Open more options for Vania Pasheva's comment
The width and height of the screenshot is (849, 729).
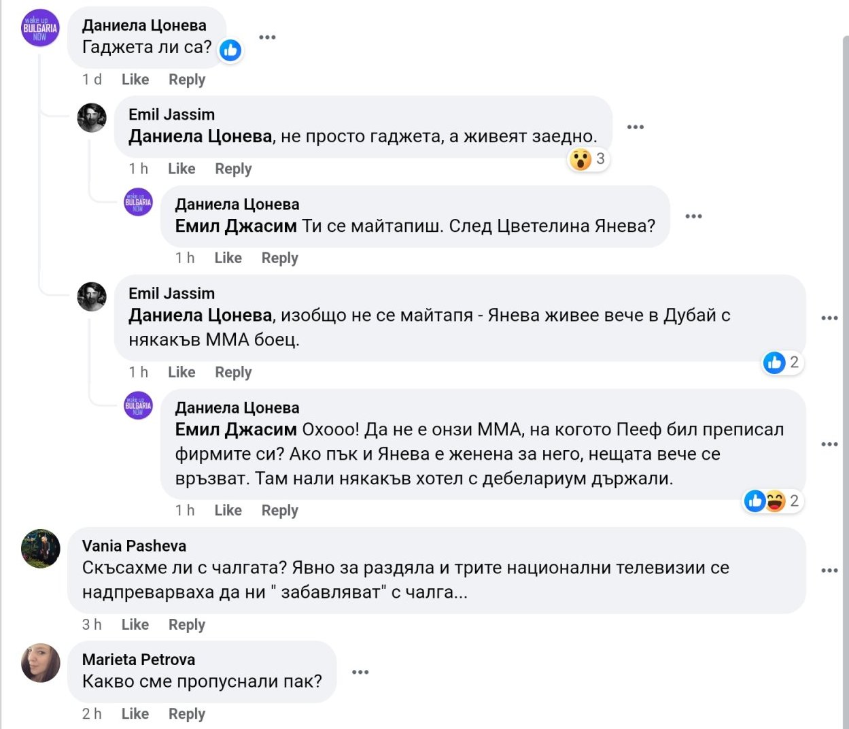tap(829, 570)
